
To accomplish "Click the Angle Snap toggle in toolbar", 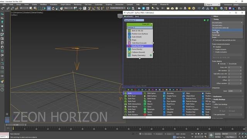I will pos(94,8).
